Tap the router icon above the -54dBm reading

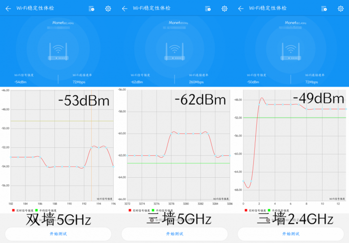(58, 52)
